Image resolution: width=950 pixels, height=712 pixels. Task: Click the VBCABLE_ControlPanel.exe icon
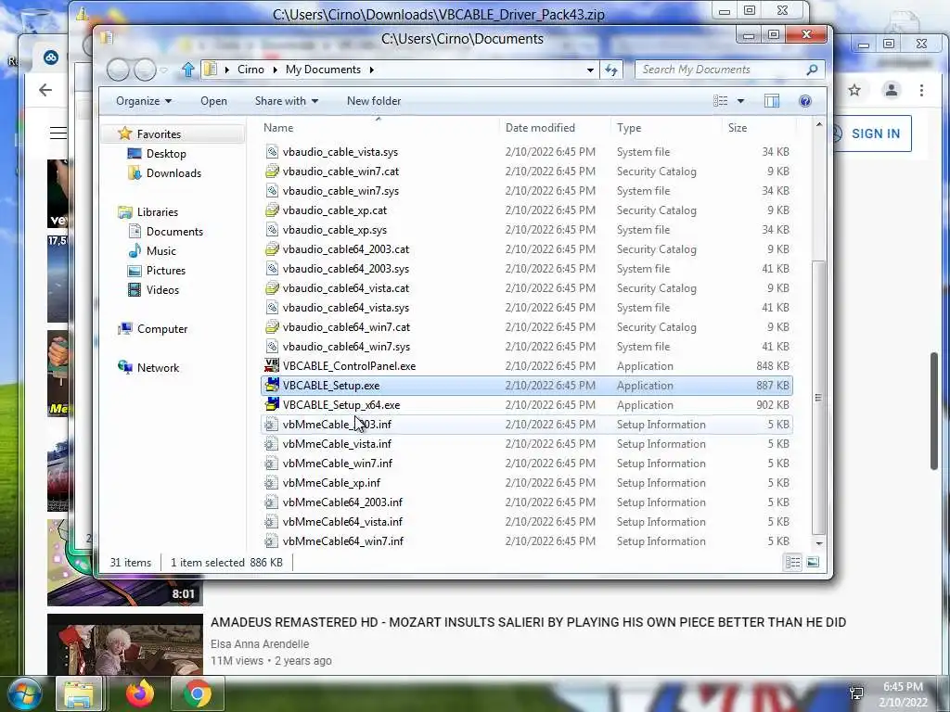(x=272, y=365)
